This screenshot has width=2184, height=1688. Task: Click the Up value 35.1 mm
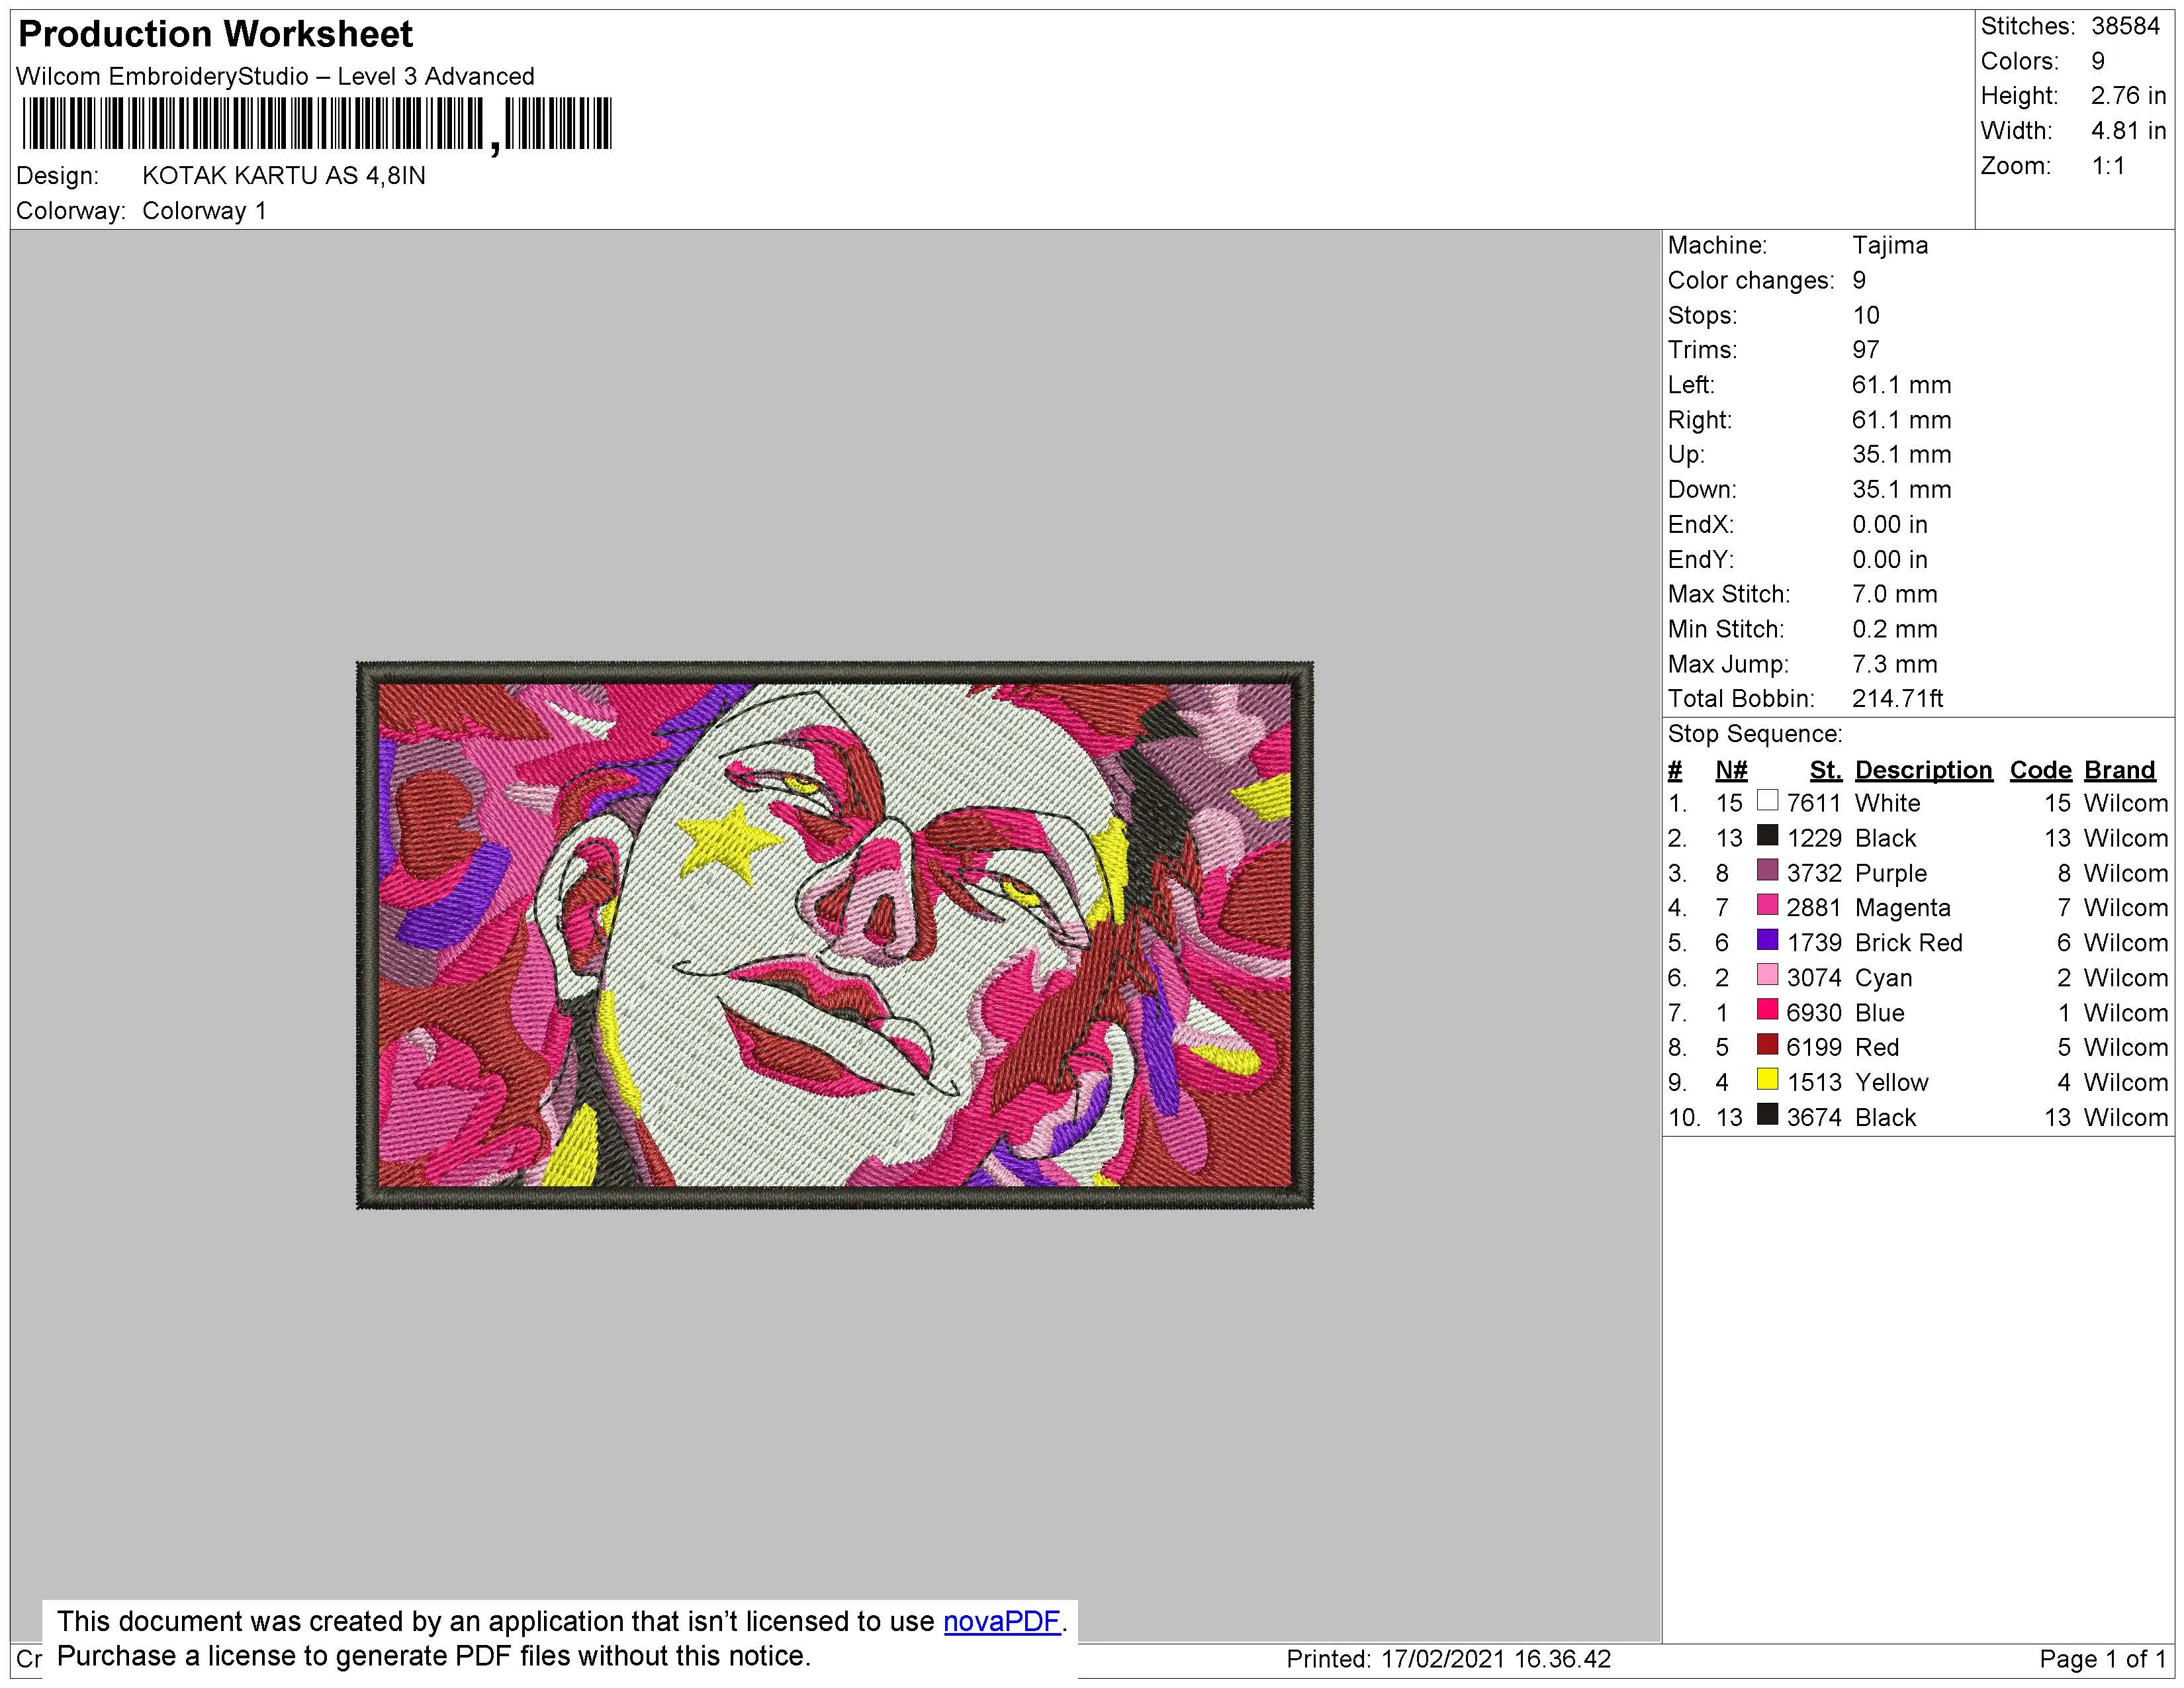(x=1901, y=455)
